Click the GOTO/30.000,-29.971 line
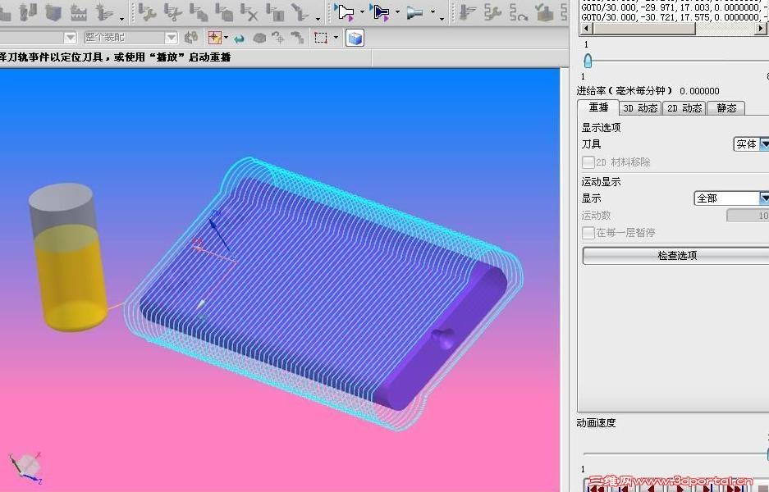The width and height of the screenshot is (769, 492). [675, 7]
